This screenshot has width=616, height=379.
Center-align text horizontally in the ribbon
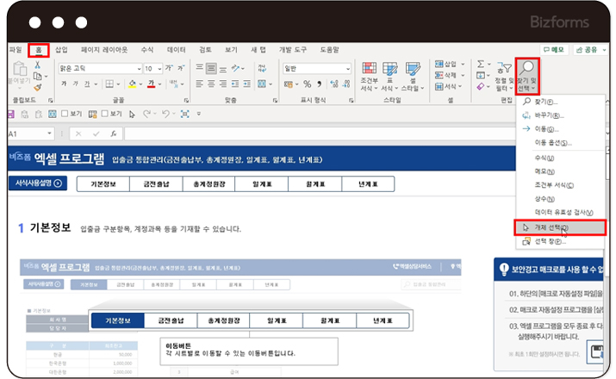210,84
